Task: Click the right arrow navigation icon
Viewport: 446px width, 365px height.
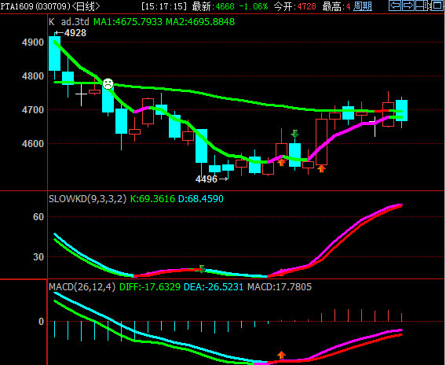Action: 408,6
